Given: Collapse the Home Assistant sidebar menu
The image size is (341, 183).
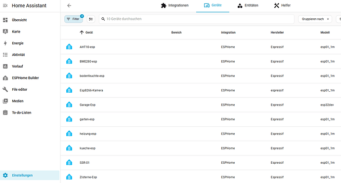Looking at the screenshot, I should [x=5, y=5].
